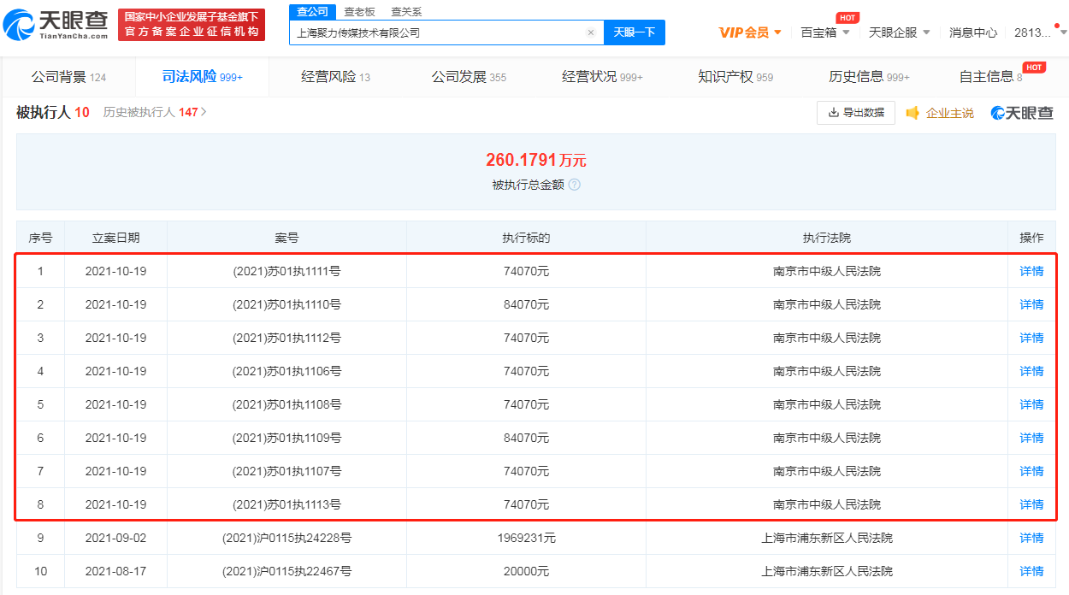
Task: Click the question mark help icon beside 被执行总金额
Action: [575, 185]
